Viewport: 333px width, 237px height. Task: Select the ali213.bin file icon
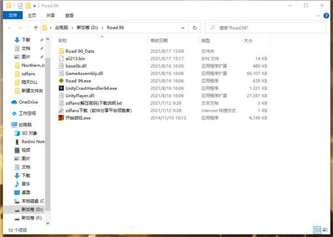(62, 58)
